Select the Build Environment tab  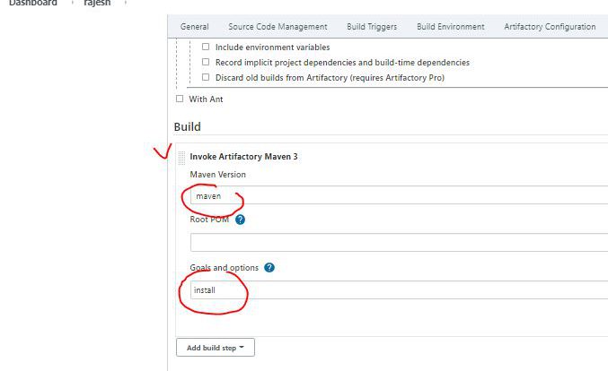[451, 27]
